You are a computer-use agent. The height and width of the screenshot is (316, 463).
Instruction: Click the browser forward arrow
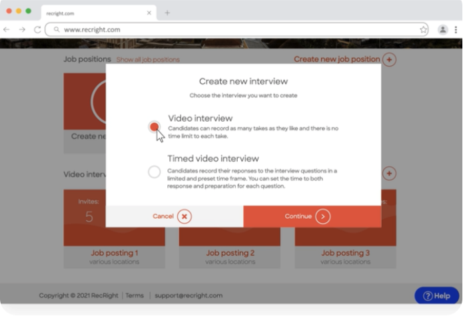click(x=22, y=29)
